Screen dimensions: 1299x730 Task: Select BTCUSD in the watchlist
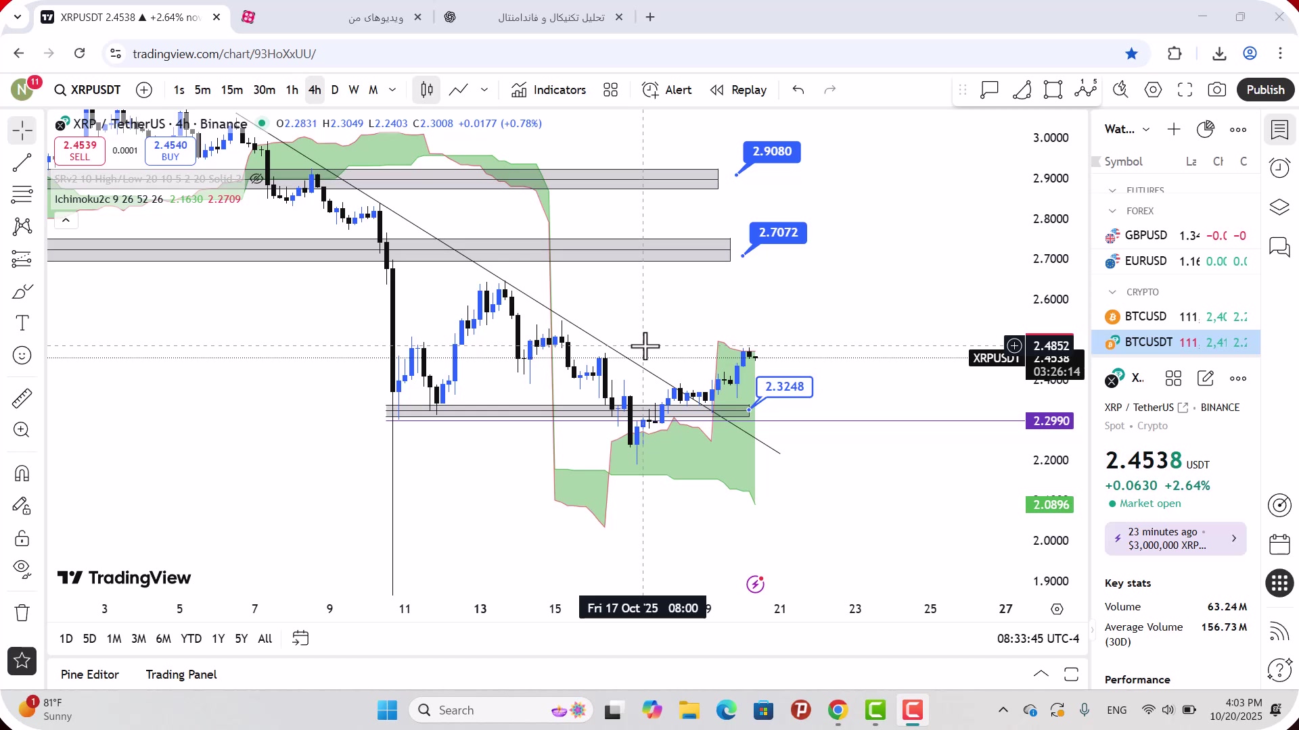pos(1176,316)
